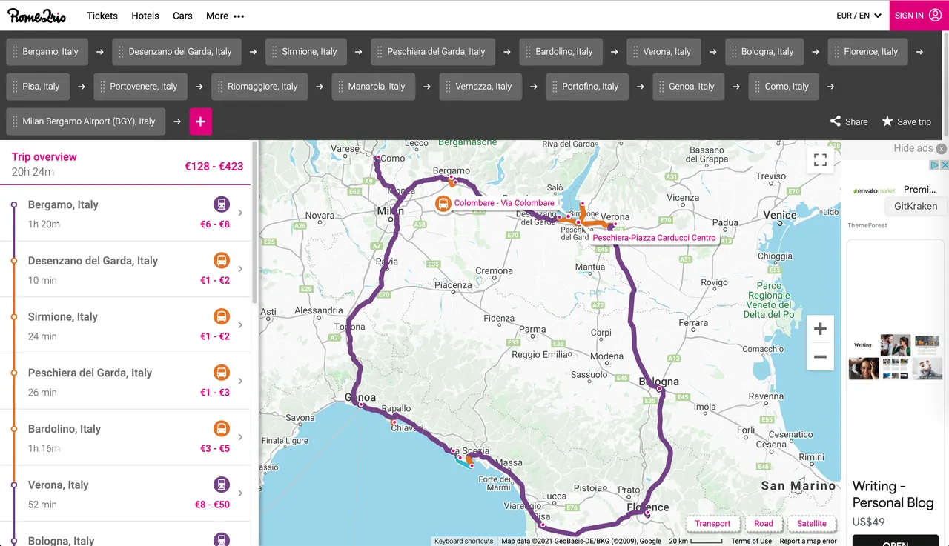Click the Bardolino, Italy destination chip

[x=561, y=52]
